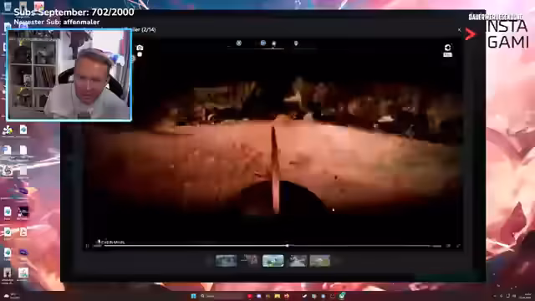Select the blue highlighted icon in top toolbar
This screenshot has height=301, width=535.
(262, 43)
